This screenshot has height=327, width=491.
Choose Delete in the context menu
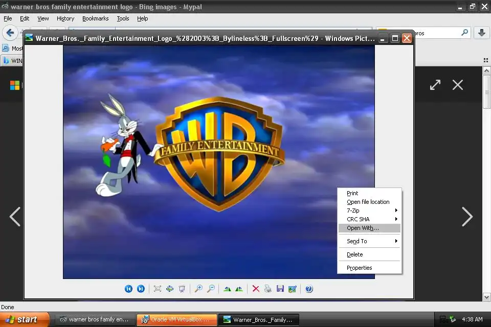tap(369, 254)
